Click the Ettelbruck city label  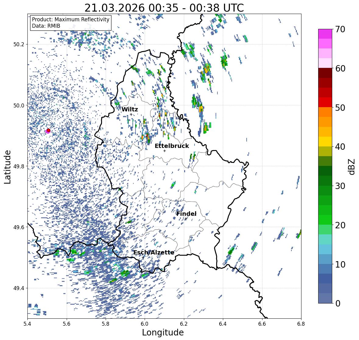(x=172, y=146)
